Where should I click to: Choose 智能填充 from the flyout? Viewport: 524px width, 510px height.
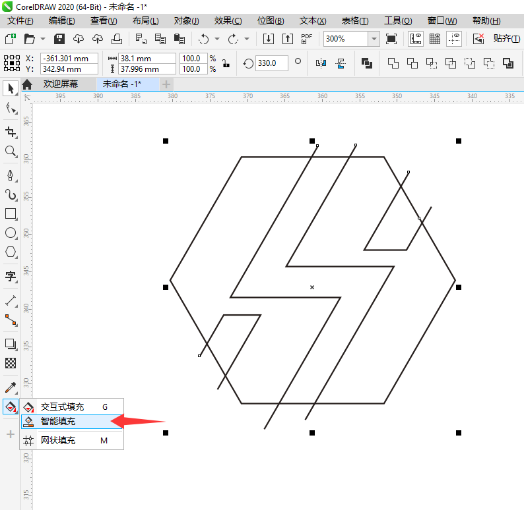[x=72, y=422]
